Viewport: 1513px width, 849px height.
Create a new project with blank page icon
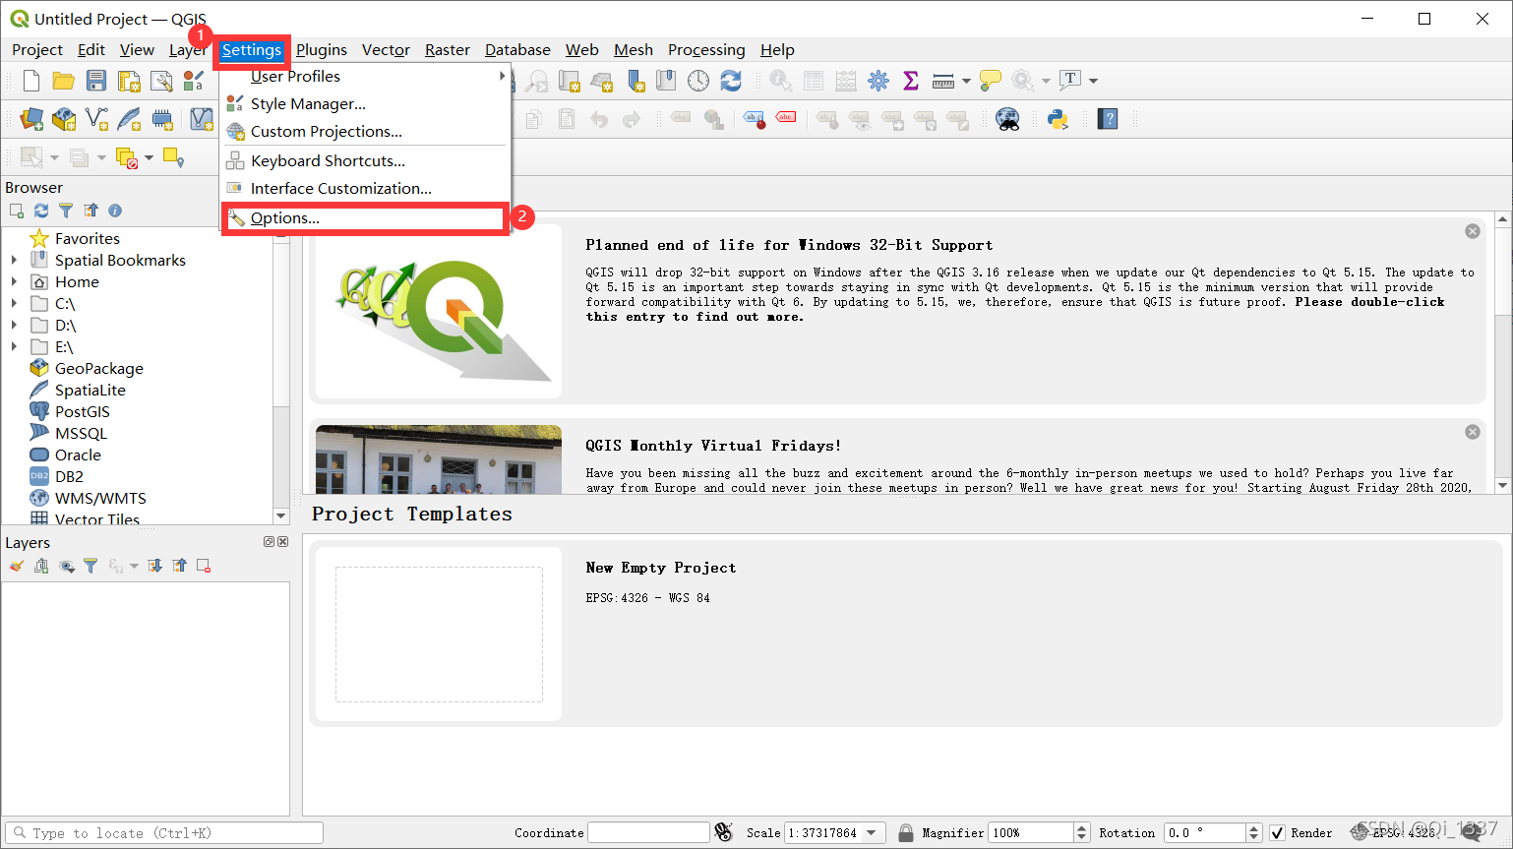pos(31,81)
